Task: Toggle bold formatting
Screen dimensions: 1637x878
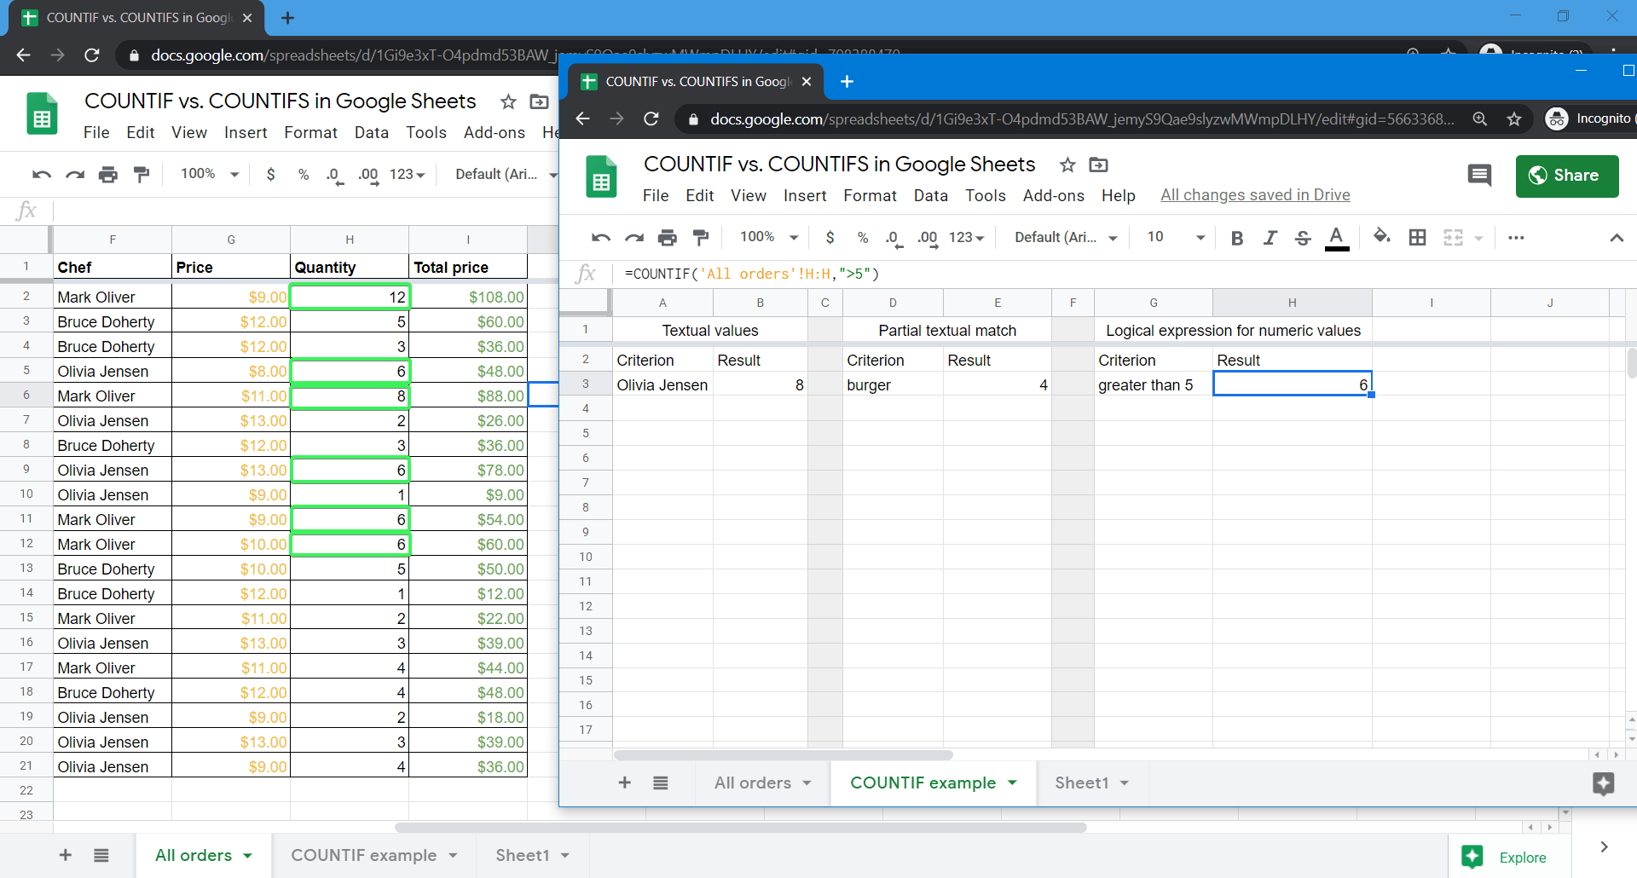Action: pyautogui.click(x=1237, y=238)
